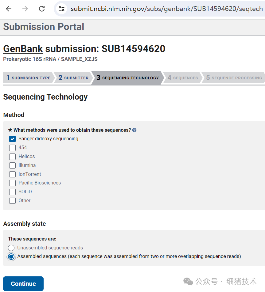Screen dimensions: 265x292
Task: Enable the Helicos checkbox
Action: coord(12,157)
